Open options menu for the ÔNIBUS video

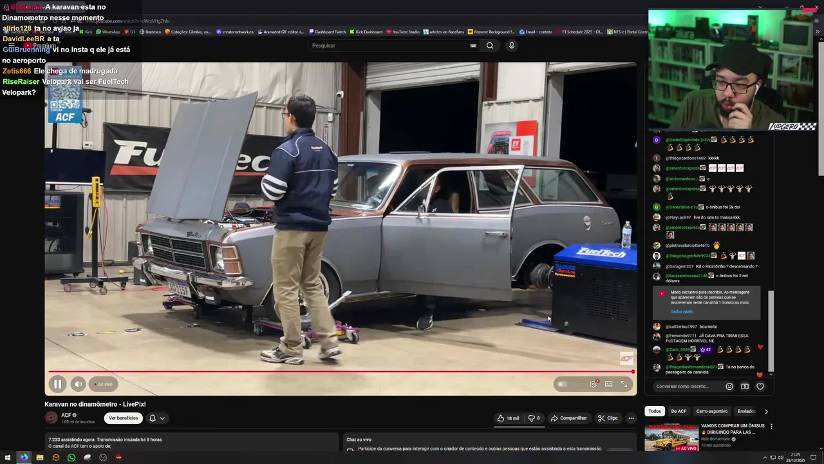771,427
